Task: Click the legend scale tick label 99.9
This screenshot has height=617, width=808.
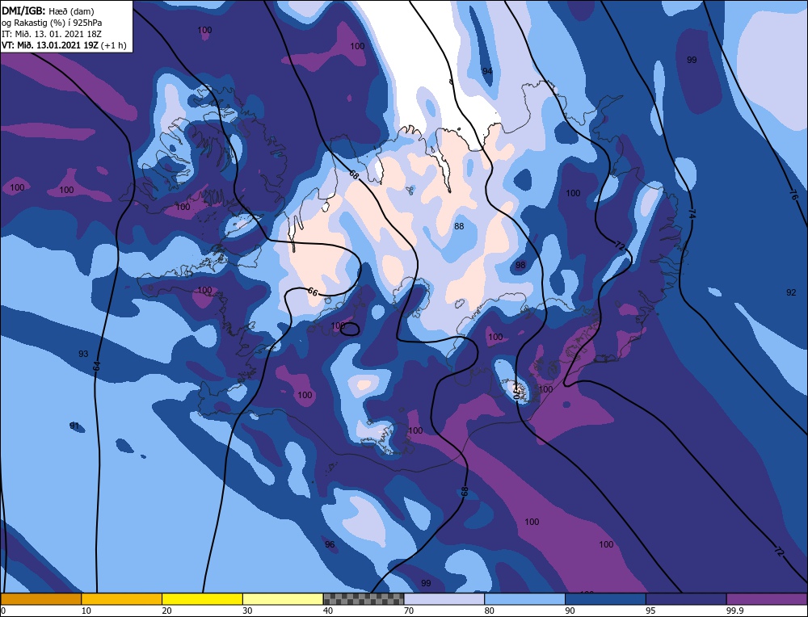Action: (734, 611)
